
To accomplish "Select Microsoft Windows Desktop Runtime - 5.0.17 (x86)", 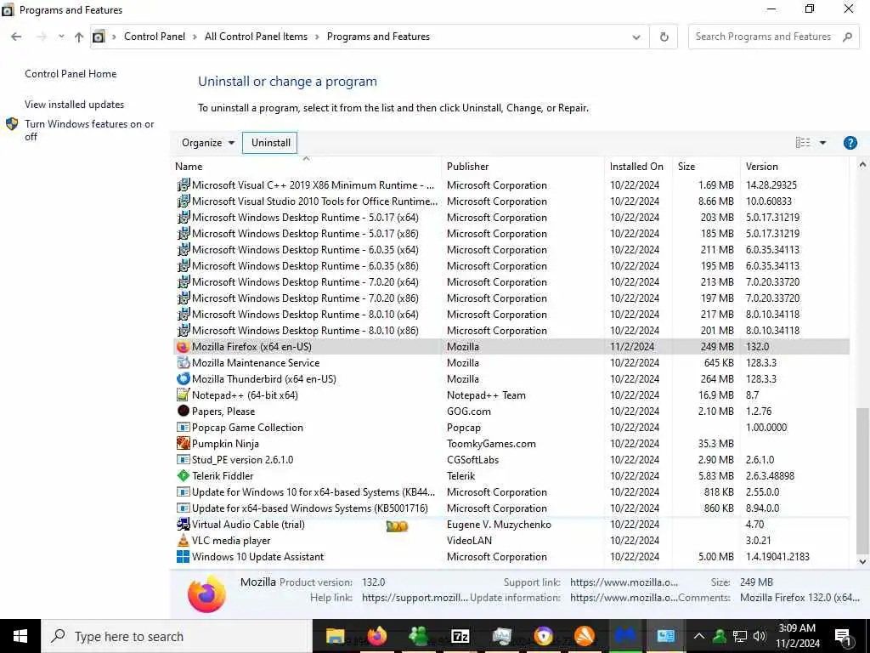I will pos(511,233).
